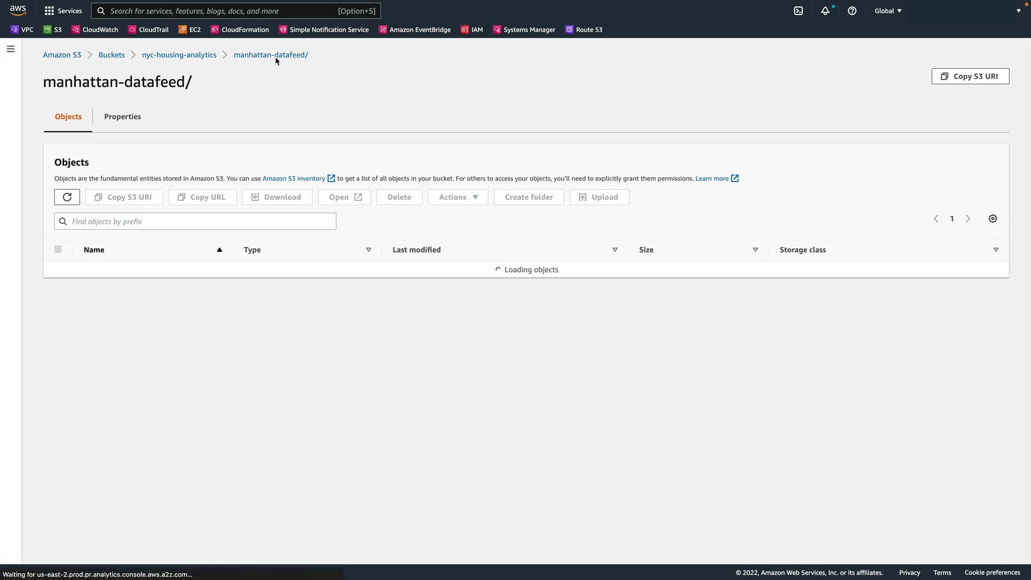Expand the Global region dropdown
This screenshot has height=580, width=1031.
click(x=888, y=11)
